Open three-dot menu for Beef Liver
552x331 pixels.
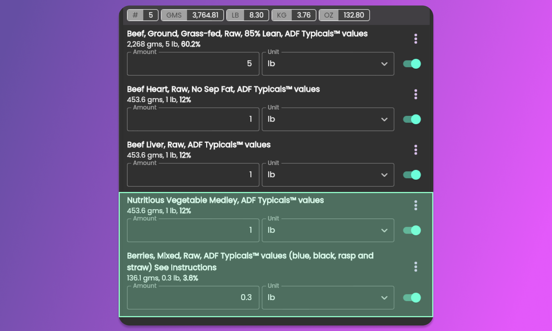(416, 150)
